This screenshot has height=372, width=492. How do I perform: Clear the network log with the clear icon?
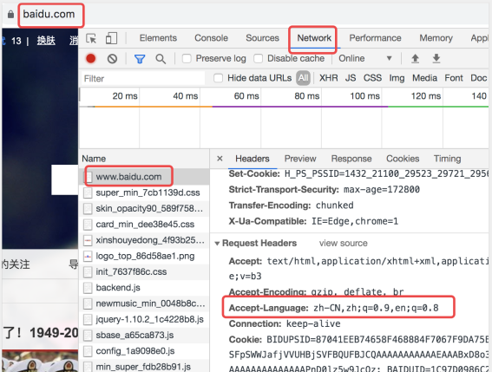[112, 59]
